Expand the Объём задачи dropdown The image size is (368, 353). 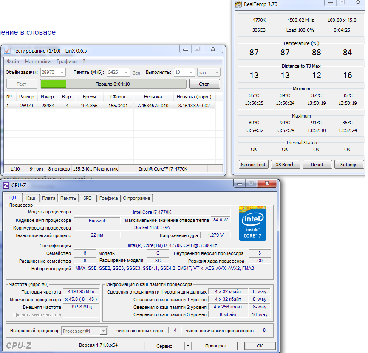(62, 73)
